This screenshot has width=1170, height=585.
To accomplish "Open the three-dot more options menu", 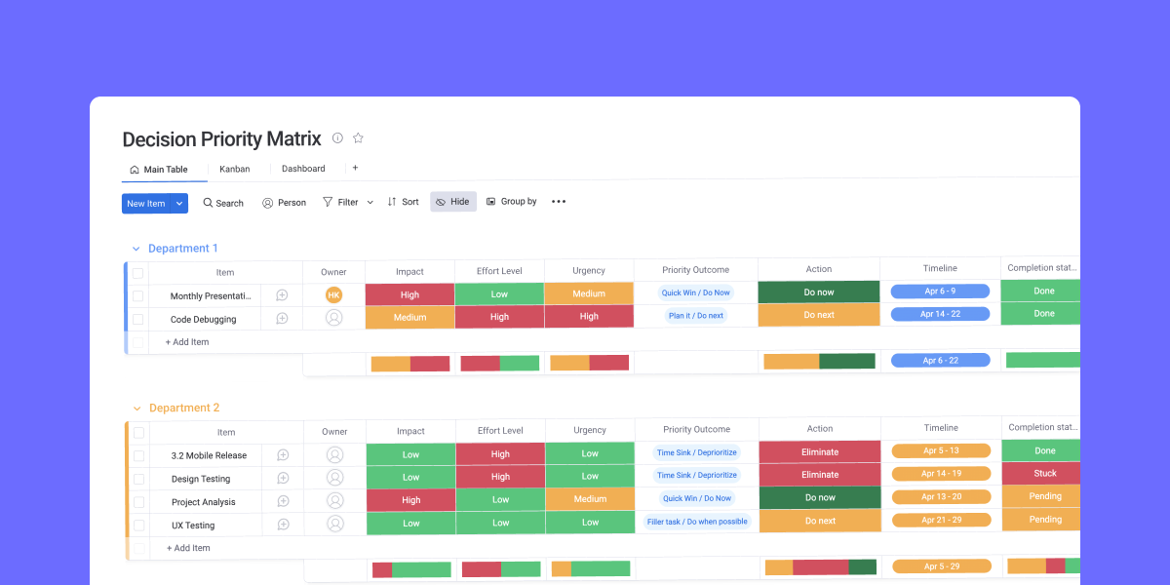I will click(559, 202).
